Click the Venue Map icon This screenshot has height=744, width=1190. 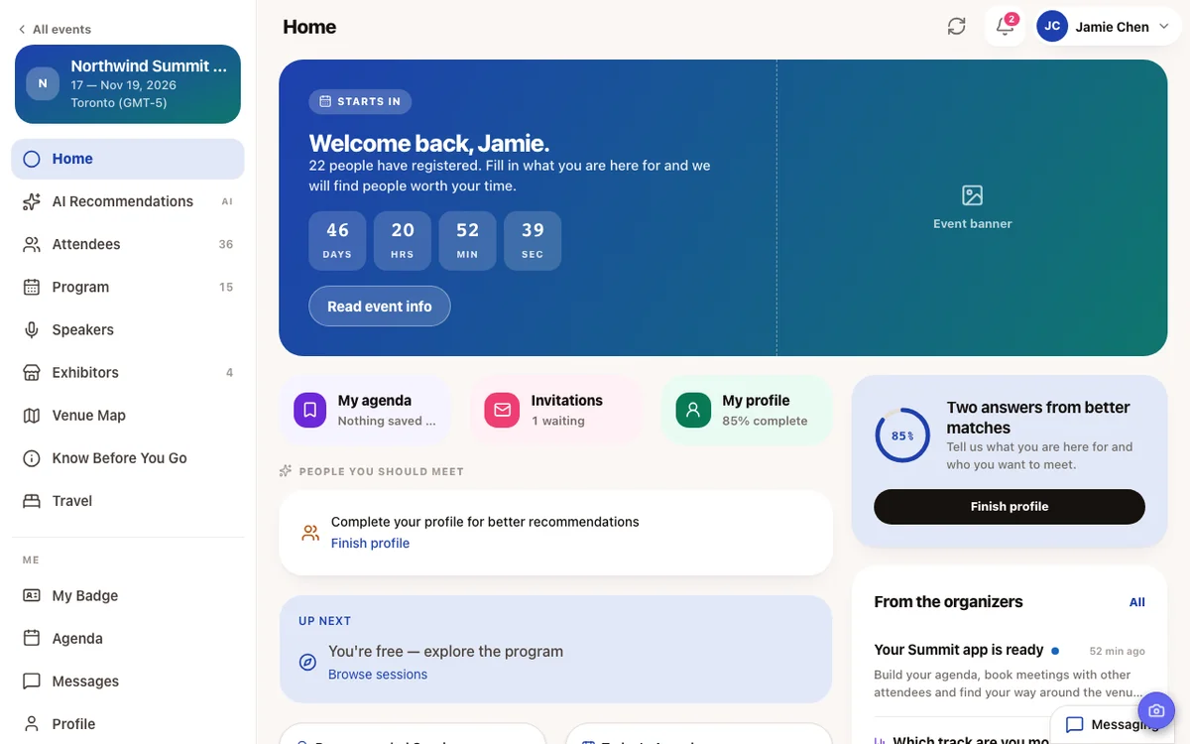(x=32, y=415)
